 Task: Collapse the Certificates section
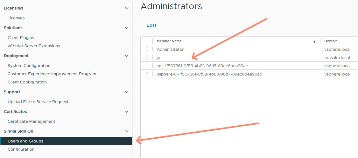[127, 112]
